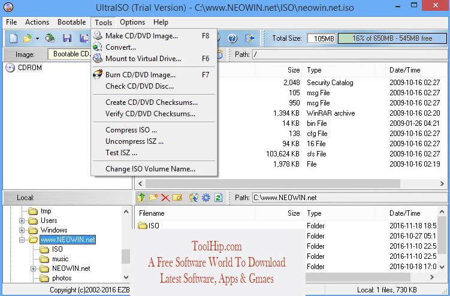This screenshot has height=296, width=450.
Task: Click the image Path field showing /
Action: point(349,55)
